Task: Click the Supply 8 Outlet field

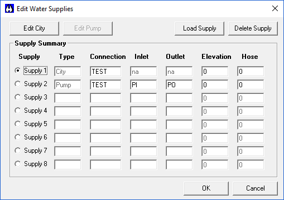Action: pyautogui.click(x=179, y=164)
